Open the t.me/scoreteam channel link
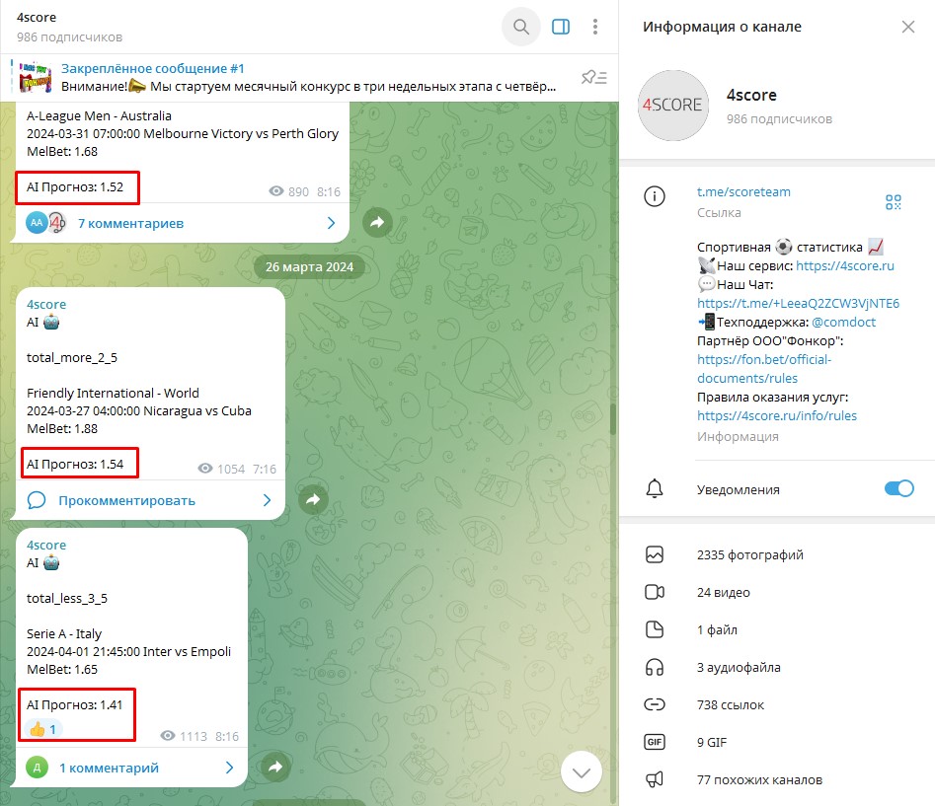 [x=743, y=192]
